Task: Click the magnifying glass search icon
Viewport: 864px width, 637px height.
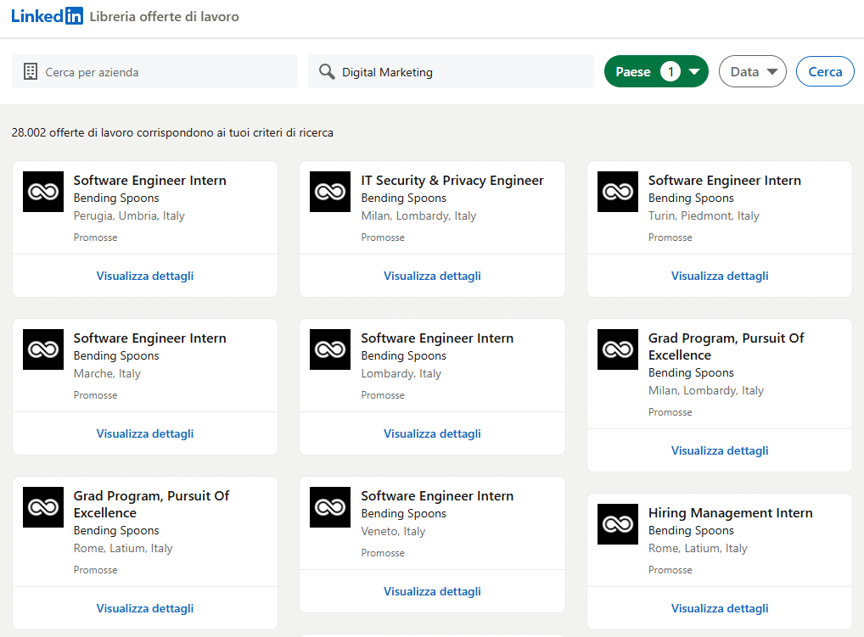Action: [x=327, y=72]
